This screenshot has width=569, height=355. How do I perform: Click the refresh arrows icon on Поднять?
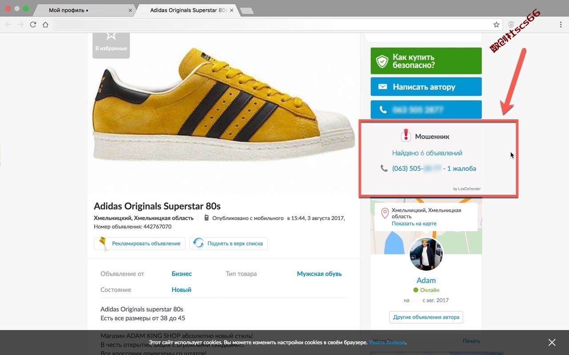pos(199,243)
